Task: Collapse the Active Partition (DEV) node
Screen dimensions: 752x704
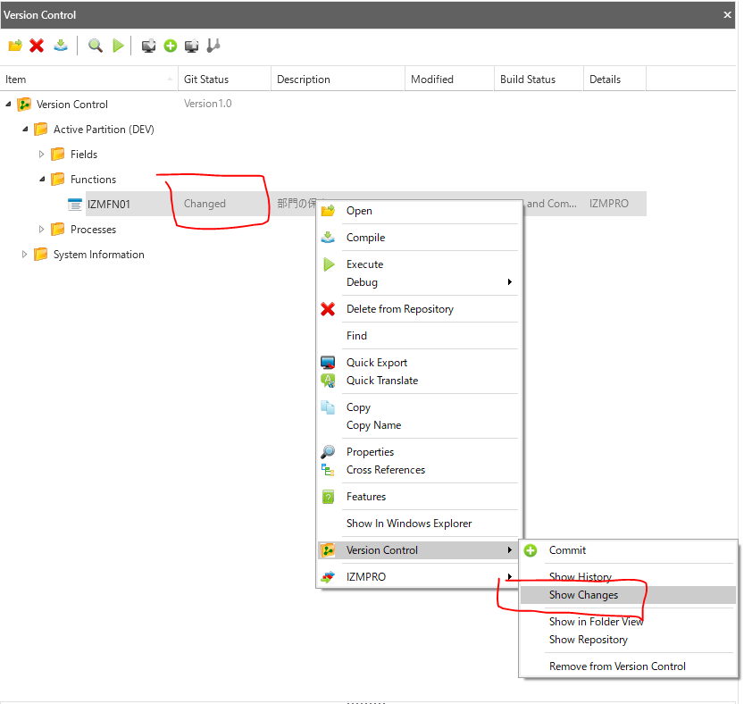Action: (25, 129)
